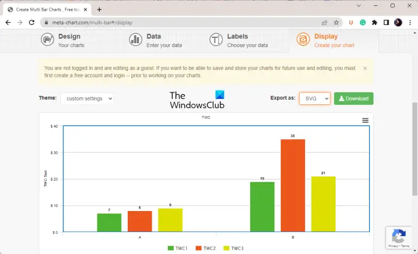Open the Theme custom settings dropdown
This screenshot has width=418, height=254.
point(87,98)
